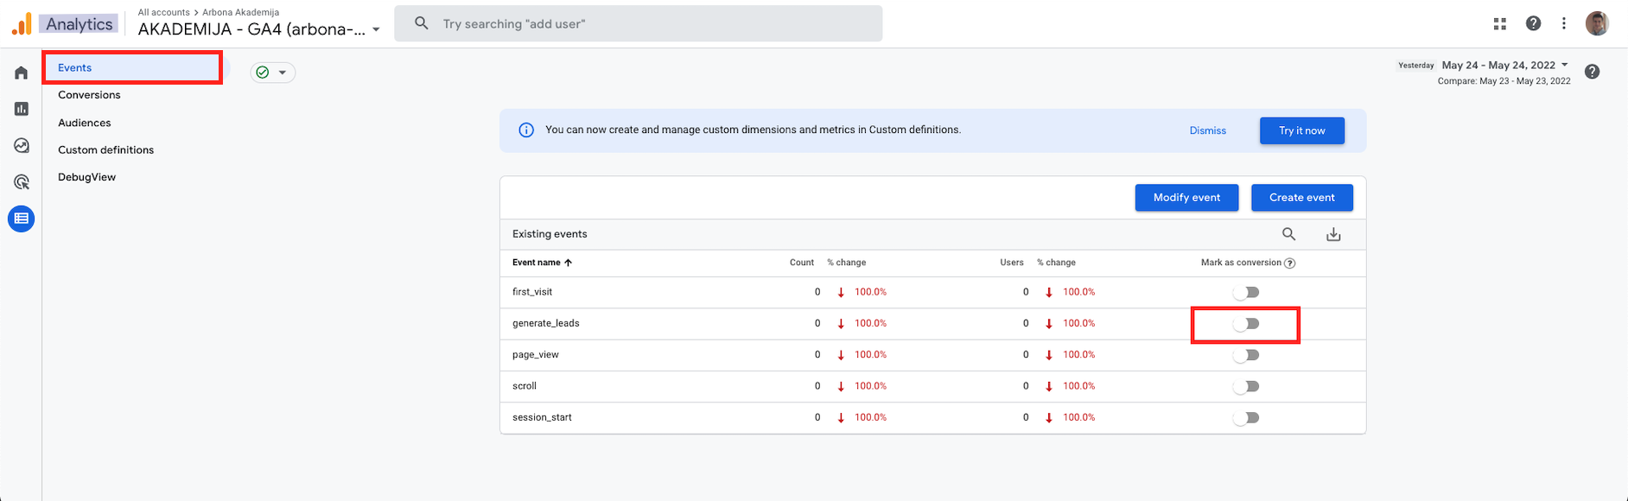Dismiss the custom definitions notice
The image size is (1628, 501).
coord(1207,130)
